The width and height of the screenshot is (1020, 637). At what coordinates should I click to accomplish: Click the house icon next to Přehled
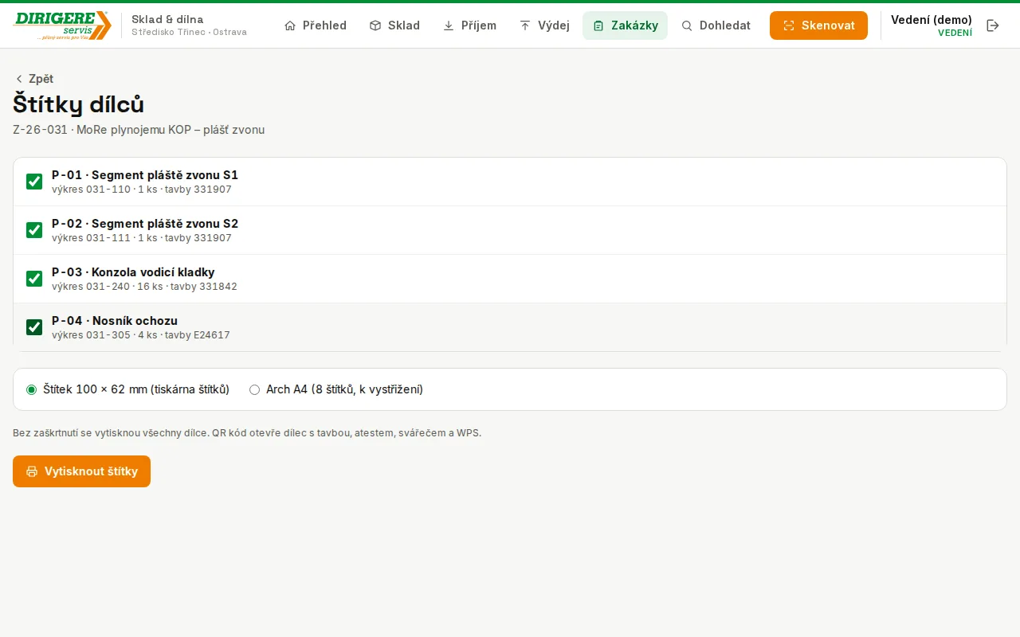pos(290,25)
